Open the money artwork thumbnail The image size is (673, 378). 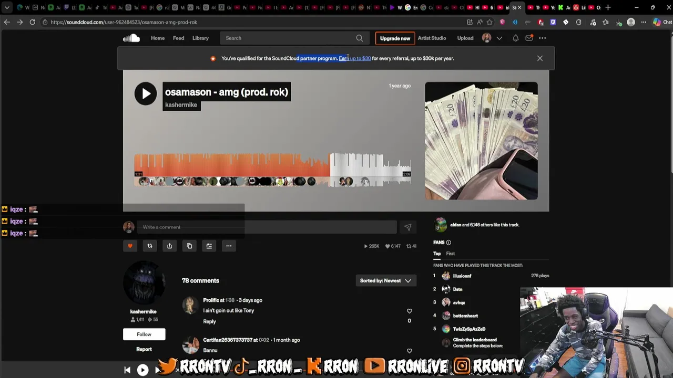(481, 141)
